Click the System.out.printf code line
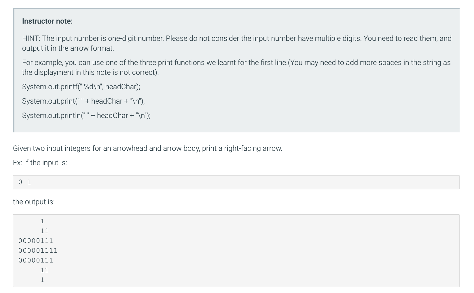474x293 pixels. (81, 87)
